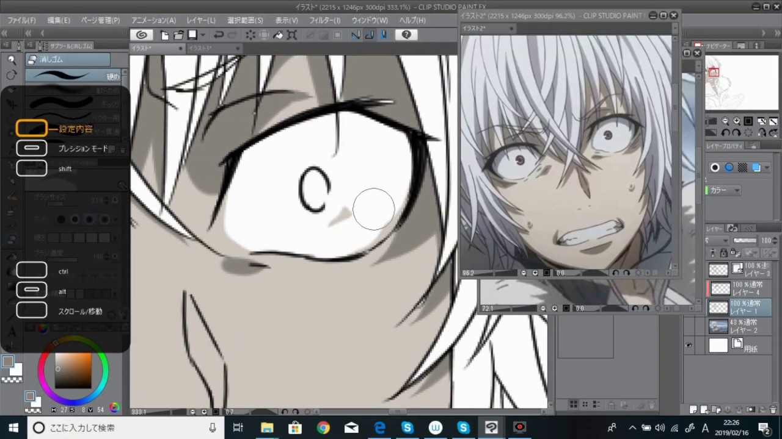Click the border effect circle in Layer Property

click(715, 167)
